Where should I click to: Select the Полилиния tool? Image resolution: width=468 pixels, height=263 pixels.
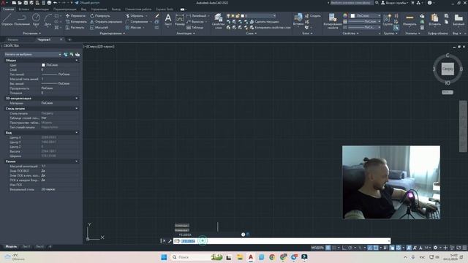(22, 20)
